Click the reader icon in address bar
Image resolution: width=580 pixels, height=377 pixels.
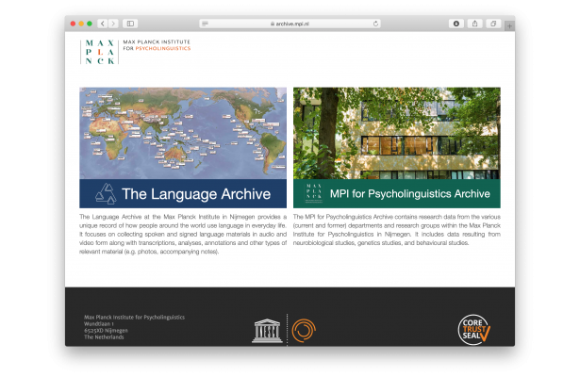point(205,24)
